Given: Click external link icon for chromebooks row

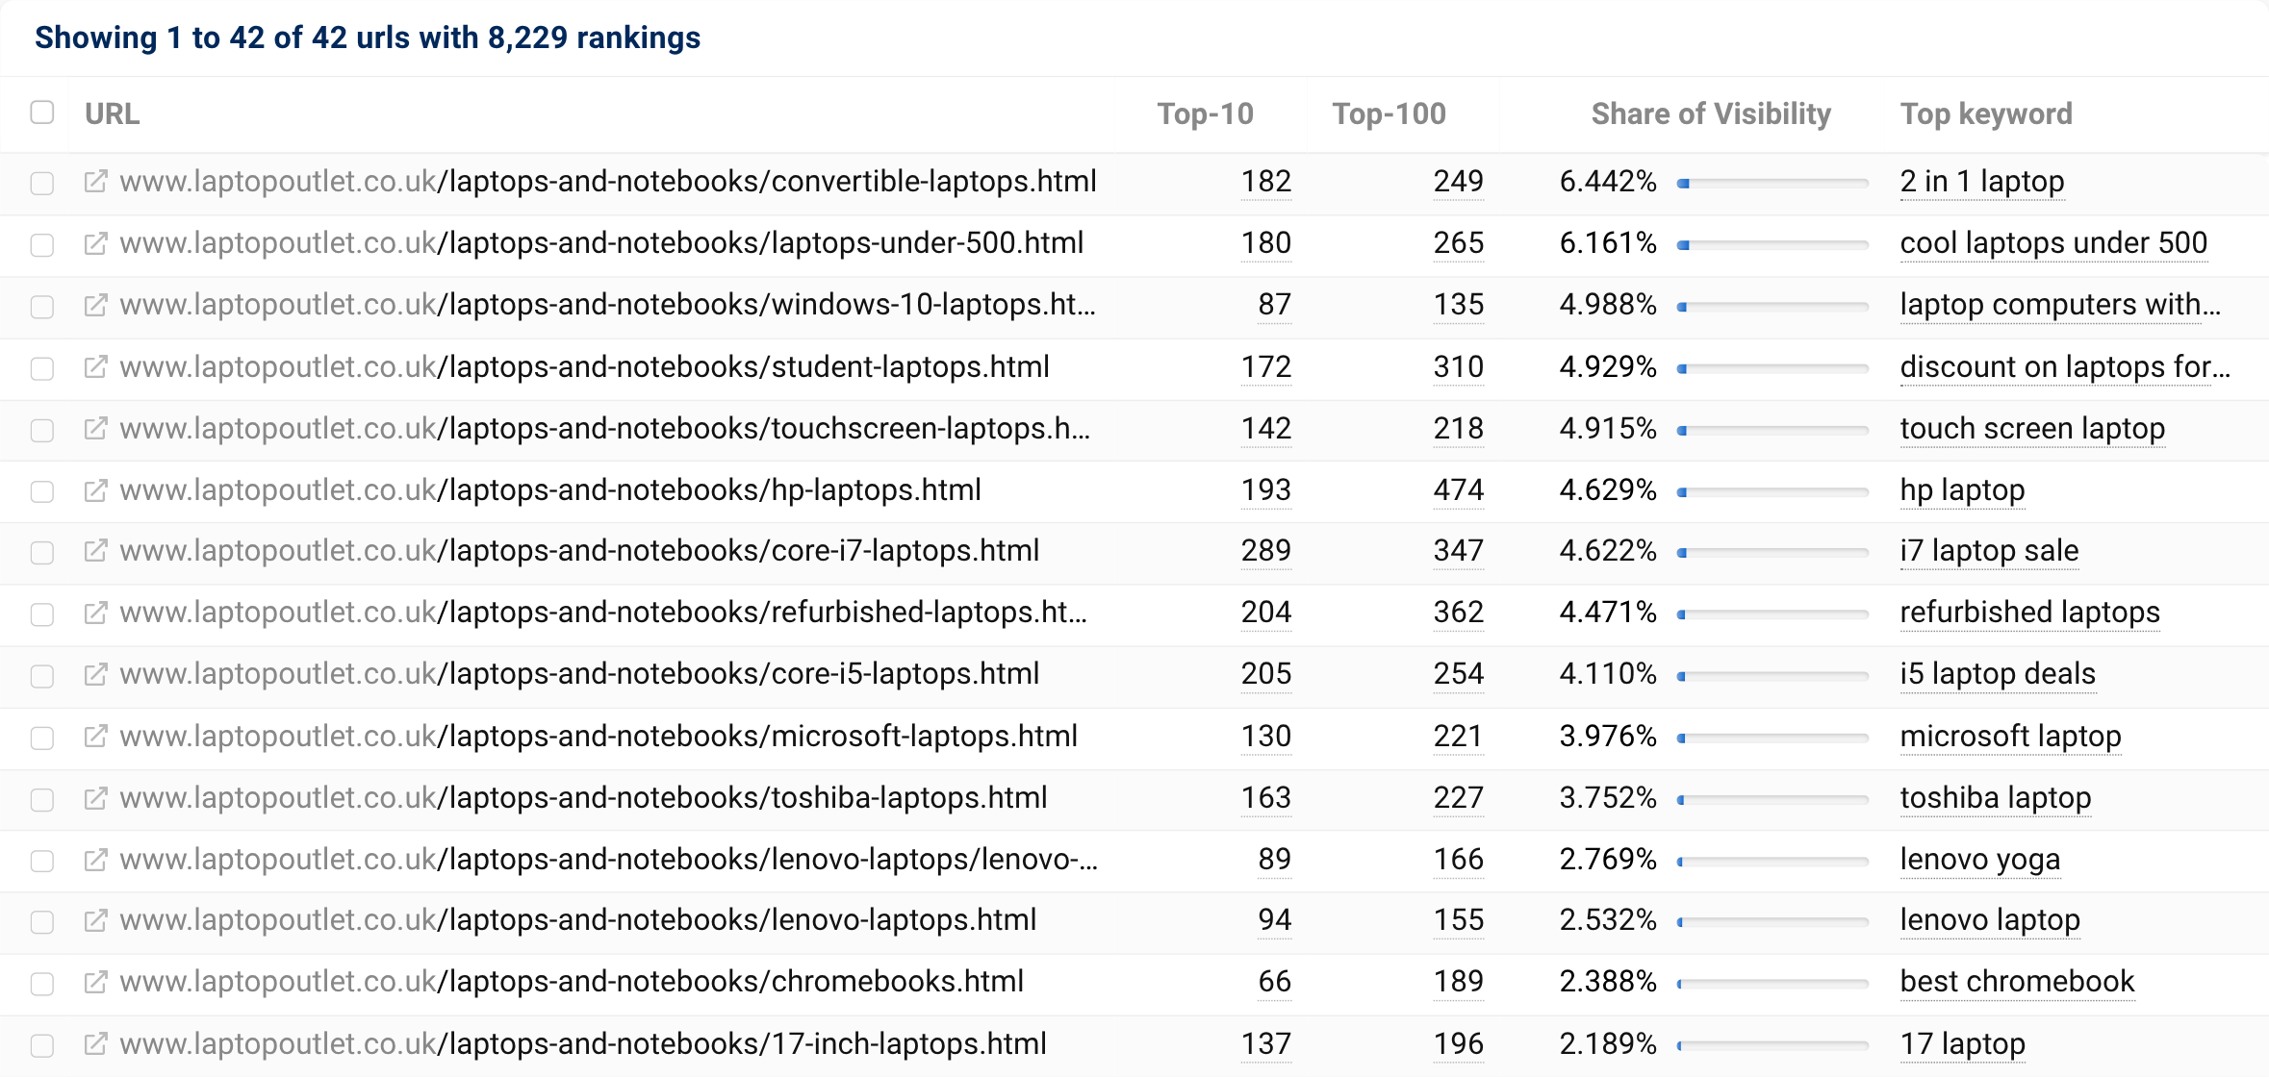Looking at the screenshot, I should click(x=95, y=982).
